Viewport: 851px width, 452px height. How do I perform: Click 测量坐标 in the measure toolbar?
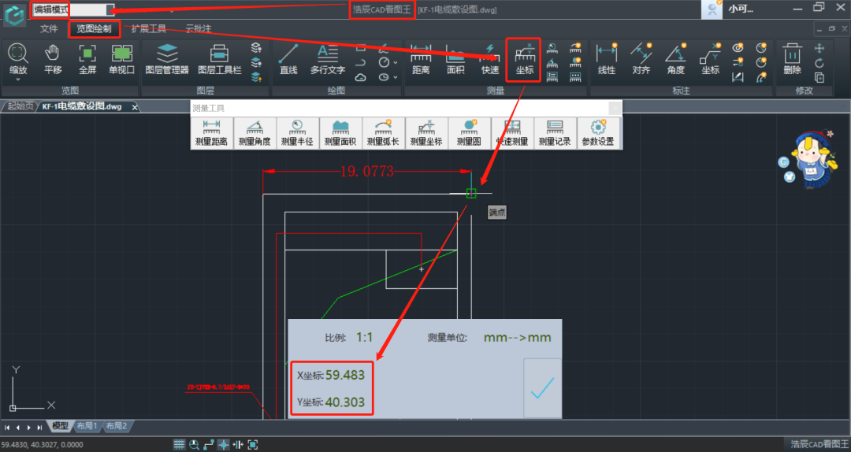[x=426, y=133]
